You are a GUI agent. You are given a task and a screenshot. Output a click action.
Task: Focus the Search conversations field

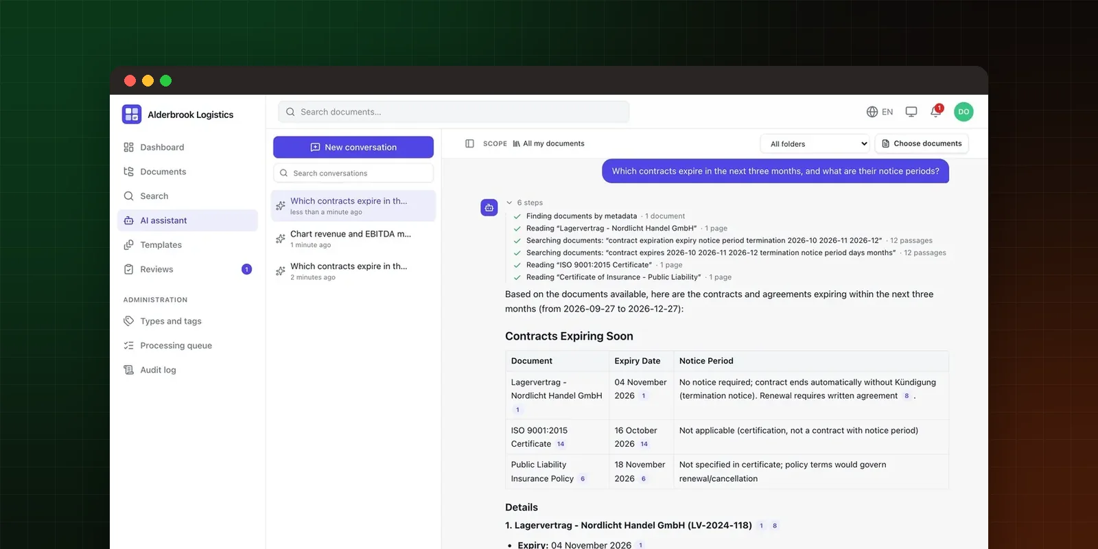click(353, 173)
